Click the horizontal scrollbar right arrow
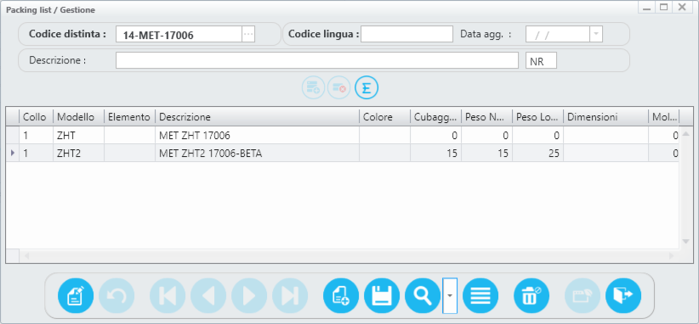Viewport: 699px width, 324px height. point(671,256)
